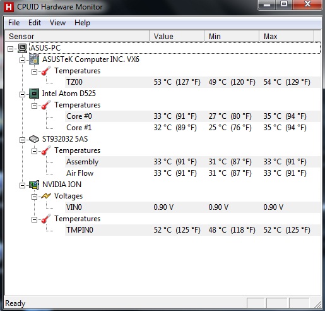Select the Assembly sensor row
Viewport: 325px width, 311px height.
192,162
